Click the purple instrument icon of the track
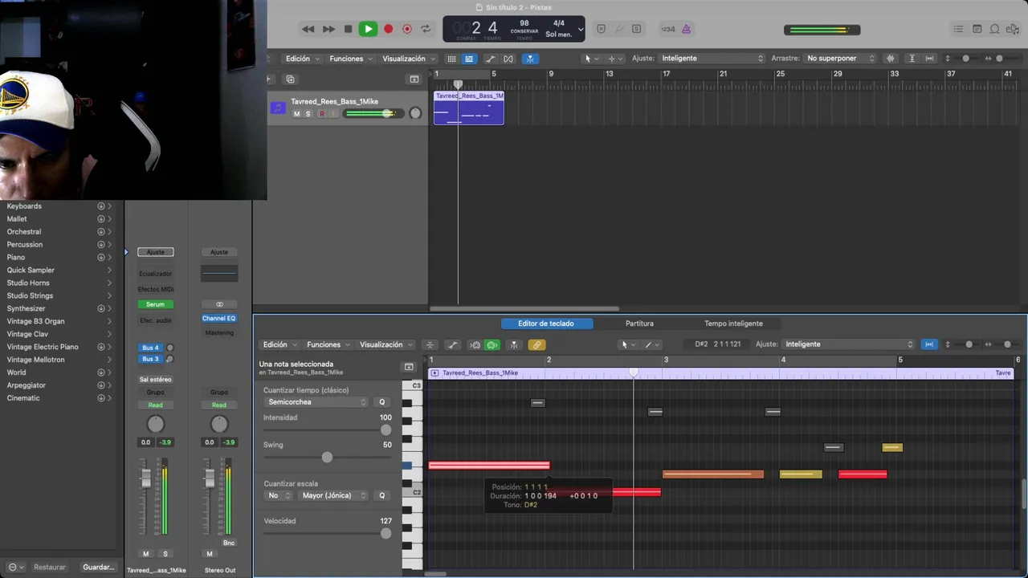This screenshot has height=578, width=1028. 278,108
